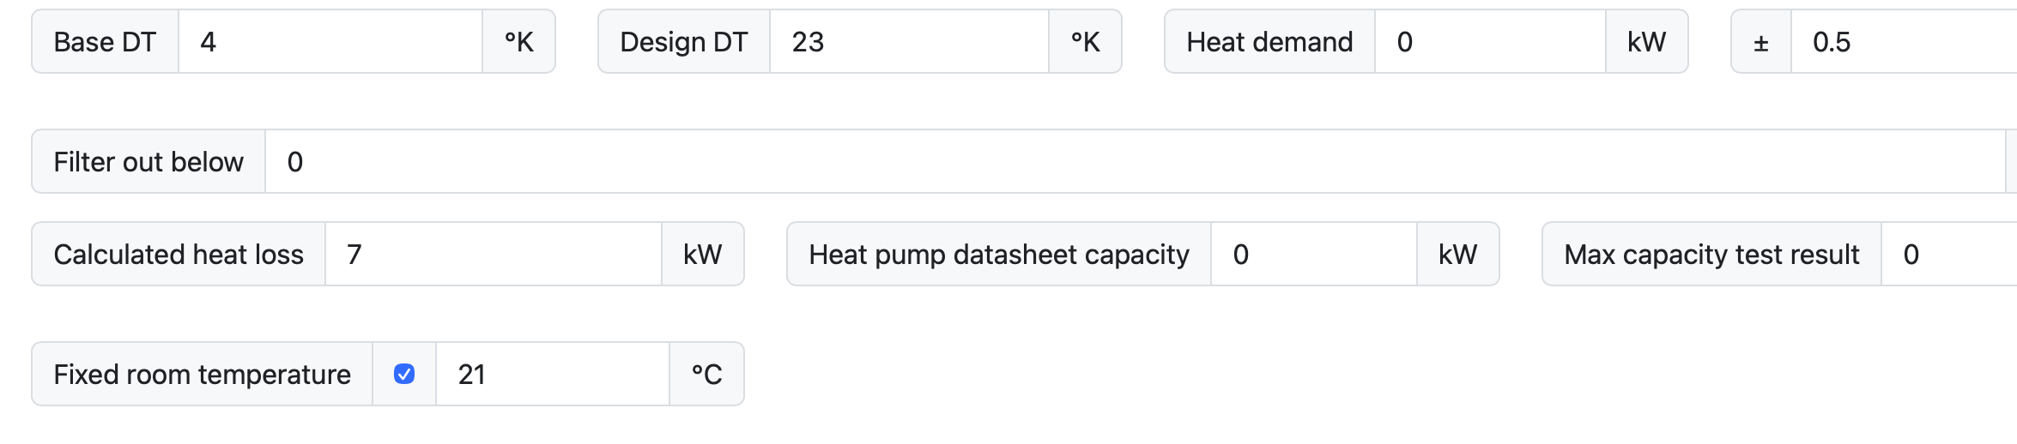Screen dimensions: 2017x444
Task: Click the room temperature value field
Action: pyautogui.click(x=552, y=375)
